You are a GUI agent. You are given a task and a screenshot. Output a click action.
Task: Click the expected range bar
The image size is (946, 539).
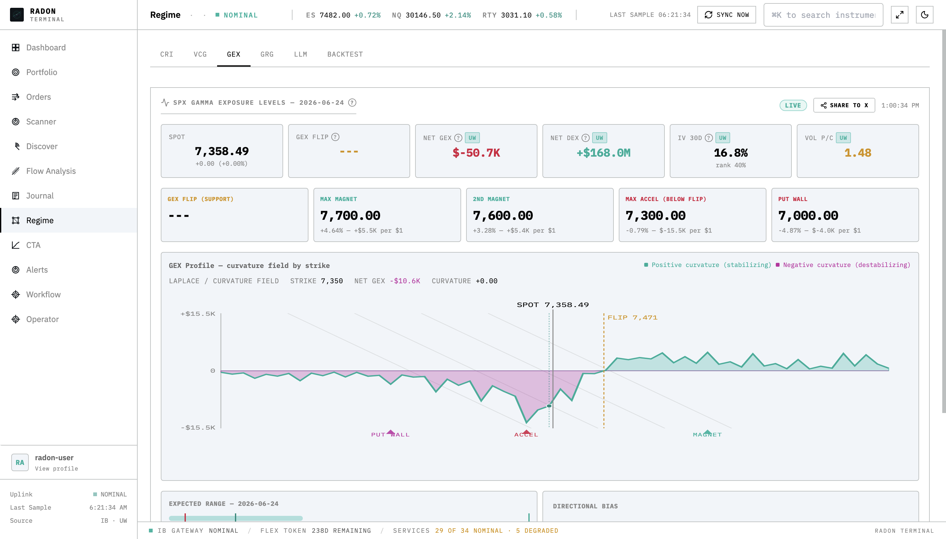coord(236,518)
